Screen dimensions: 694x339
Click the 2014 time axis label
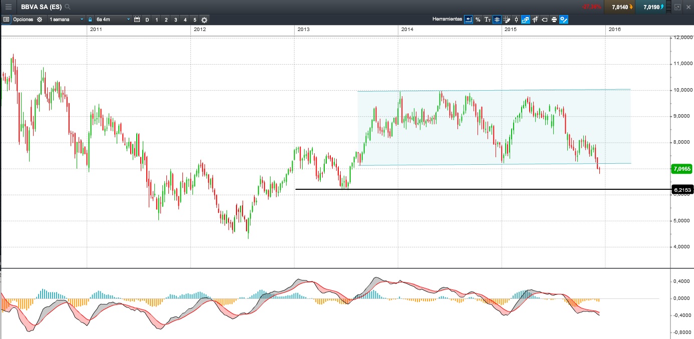[x=407, y=30]
